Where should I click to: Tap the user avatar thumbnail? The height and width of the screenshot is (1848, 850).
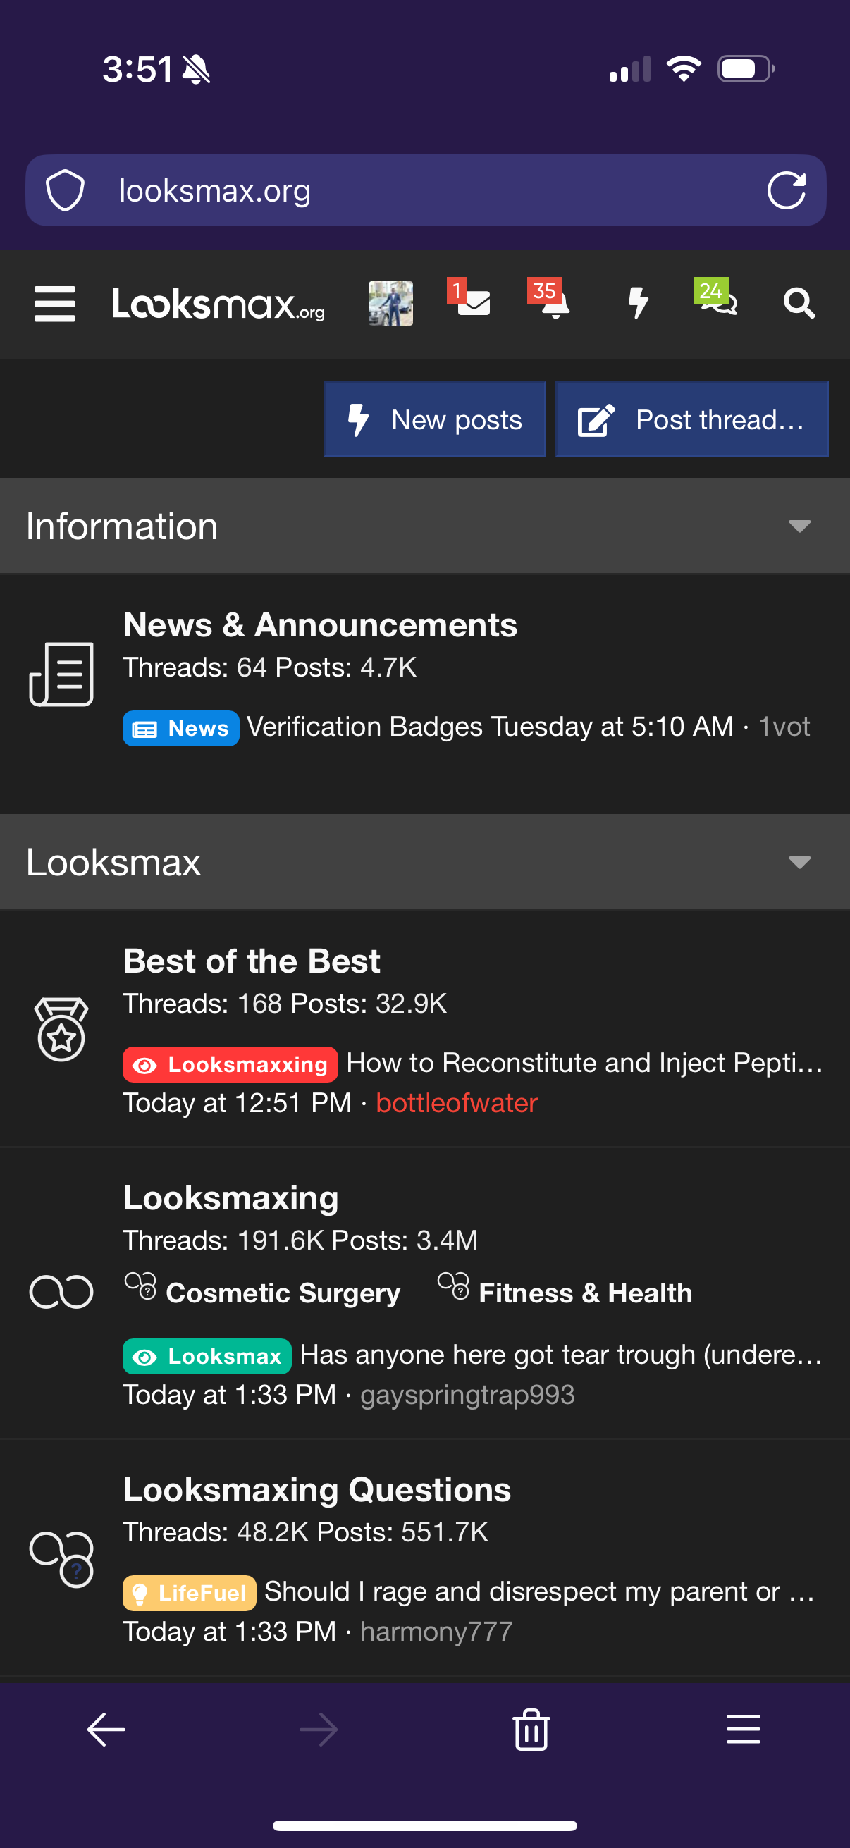[390, 303]
